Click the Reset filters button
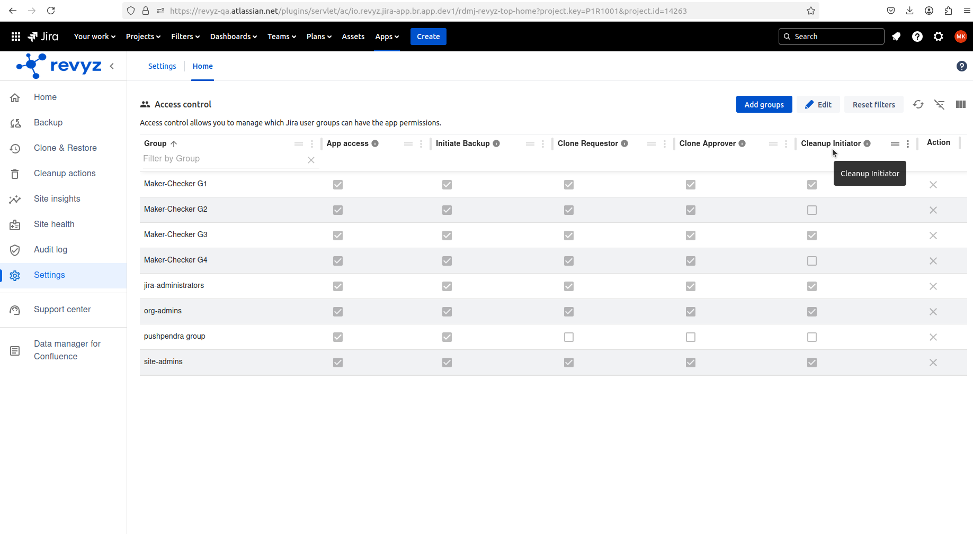Screen dimensions: 973x534 click(873, 105)
